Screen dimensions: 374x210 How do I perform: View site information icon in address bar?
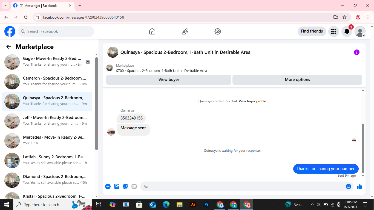coord(38,17)
